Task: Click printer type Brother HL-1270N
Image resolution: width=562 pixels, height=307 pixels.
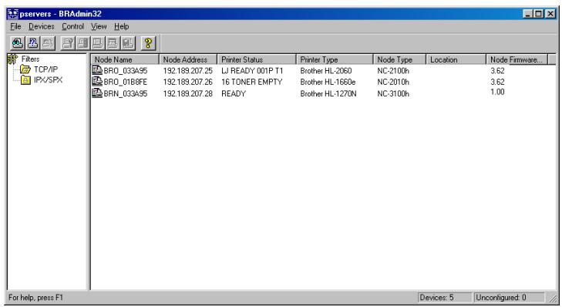Action: click(x=328, y=93)
